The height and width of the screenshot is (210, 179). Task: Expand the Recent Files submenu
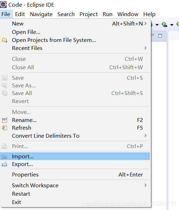tap(75, 48)
